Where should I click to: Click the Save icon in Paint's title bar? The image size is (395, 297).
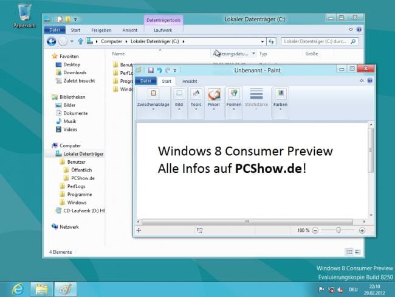[x=151, y=70]
